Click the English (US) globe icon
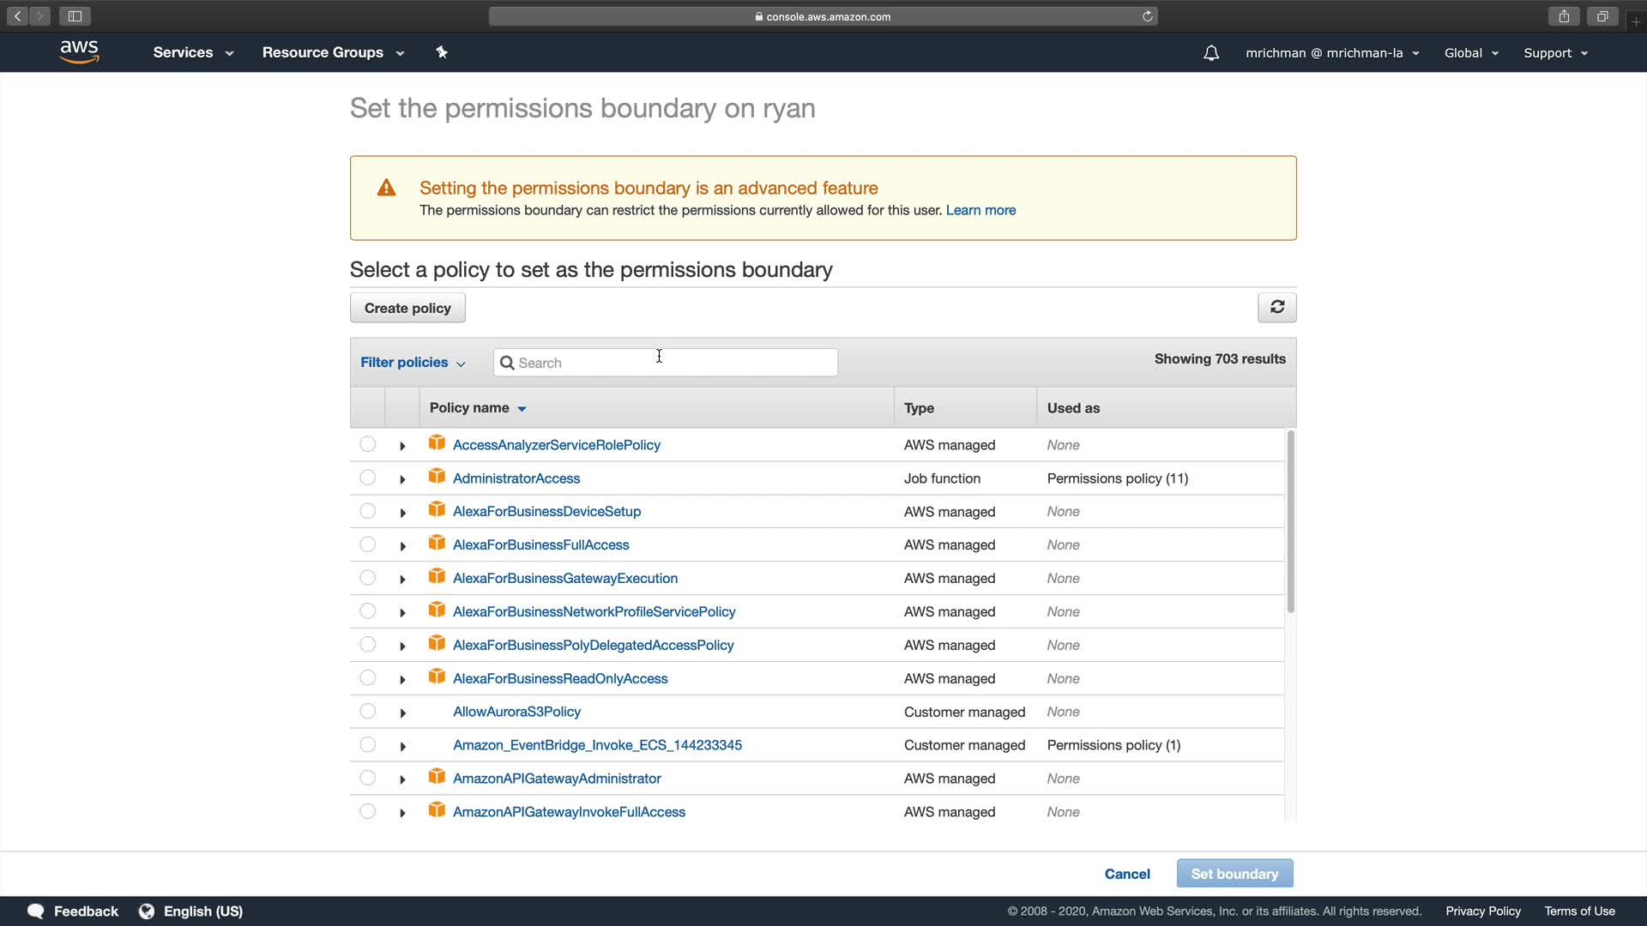Screen dimensions: 1647x926 (147, 911)
